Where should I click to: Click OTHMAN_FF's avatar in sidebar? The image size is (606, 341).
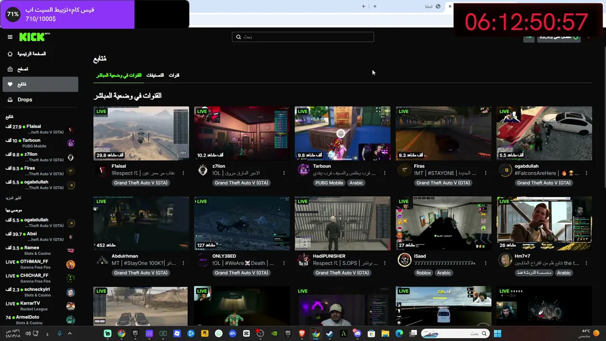(71, 264)
